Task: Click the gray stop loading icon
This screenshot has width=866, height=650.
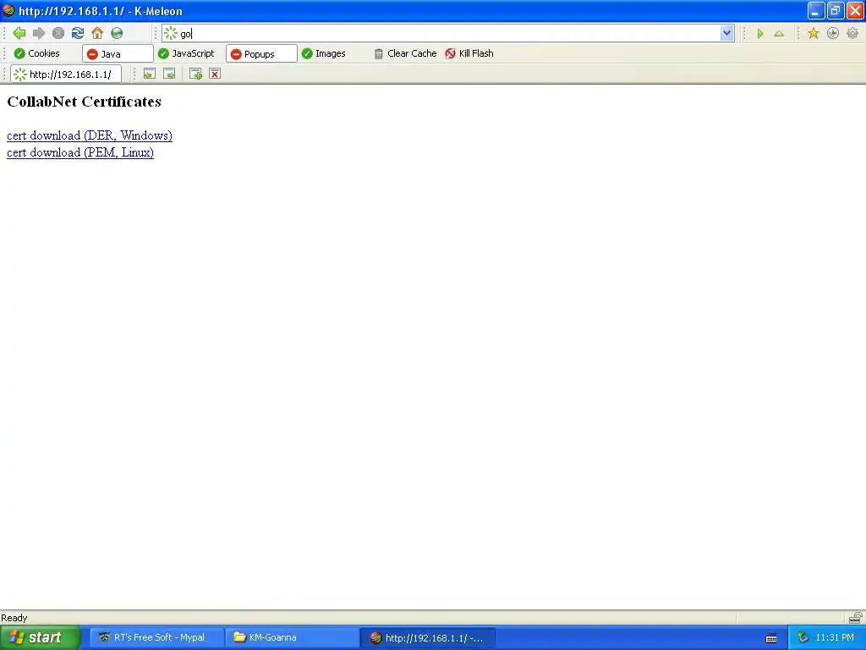Action: click(x=58, y=33)
